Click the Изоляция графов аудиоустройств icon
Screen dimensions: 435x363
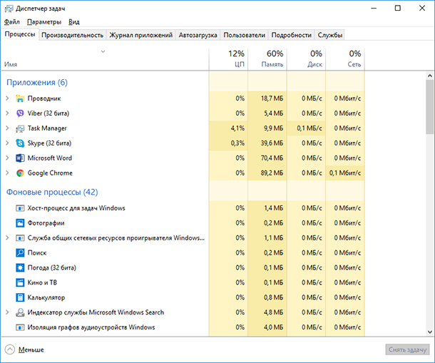coord(20,327)
